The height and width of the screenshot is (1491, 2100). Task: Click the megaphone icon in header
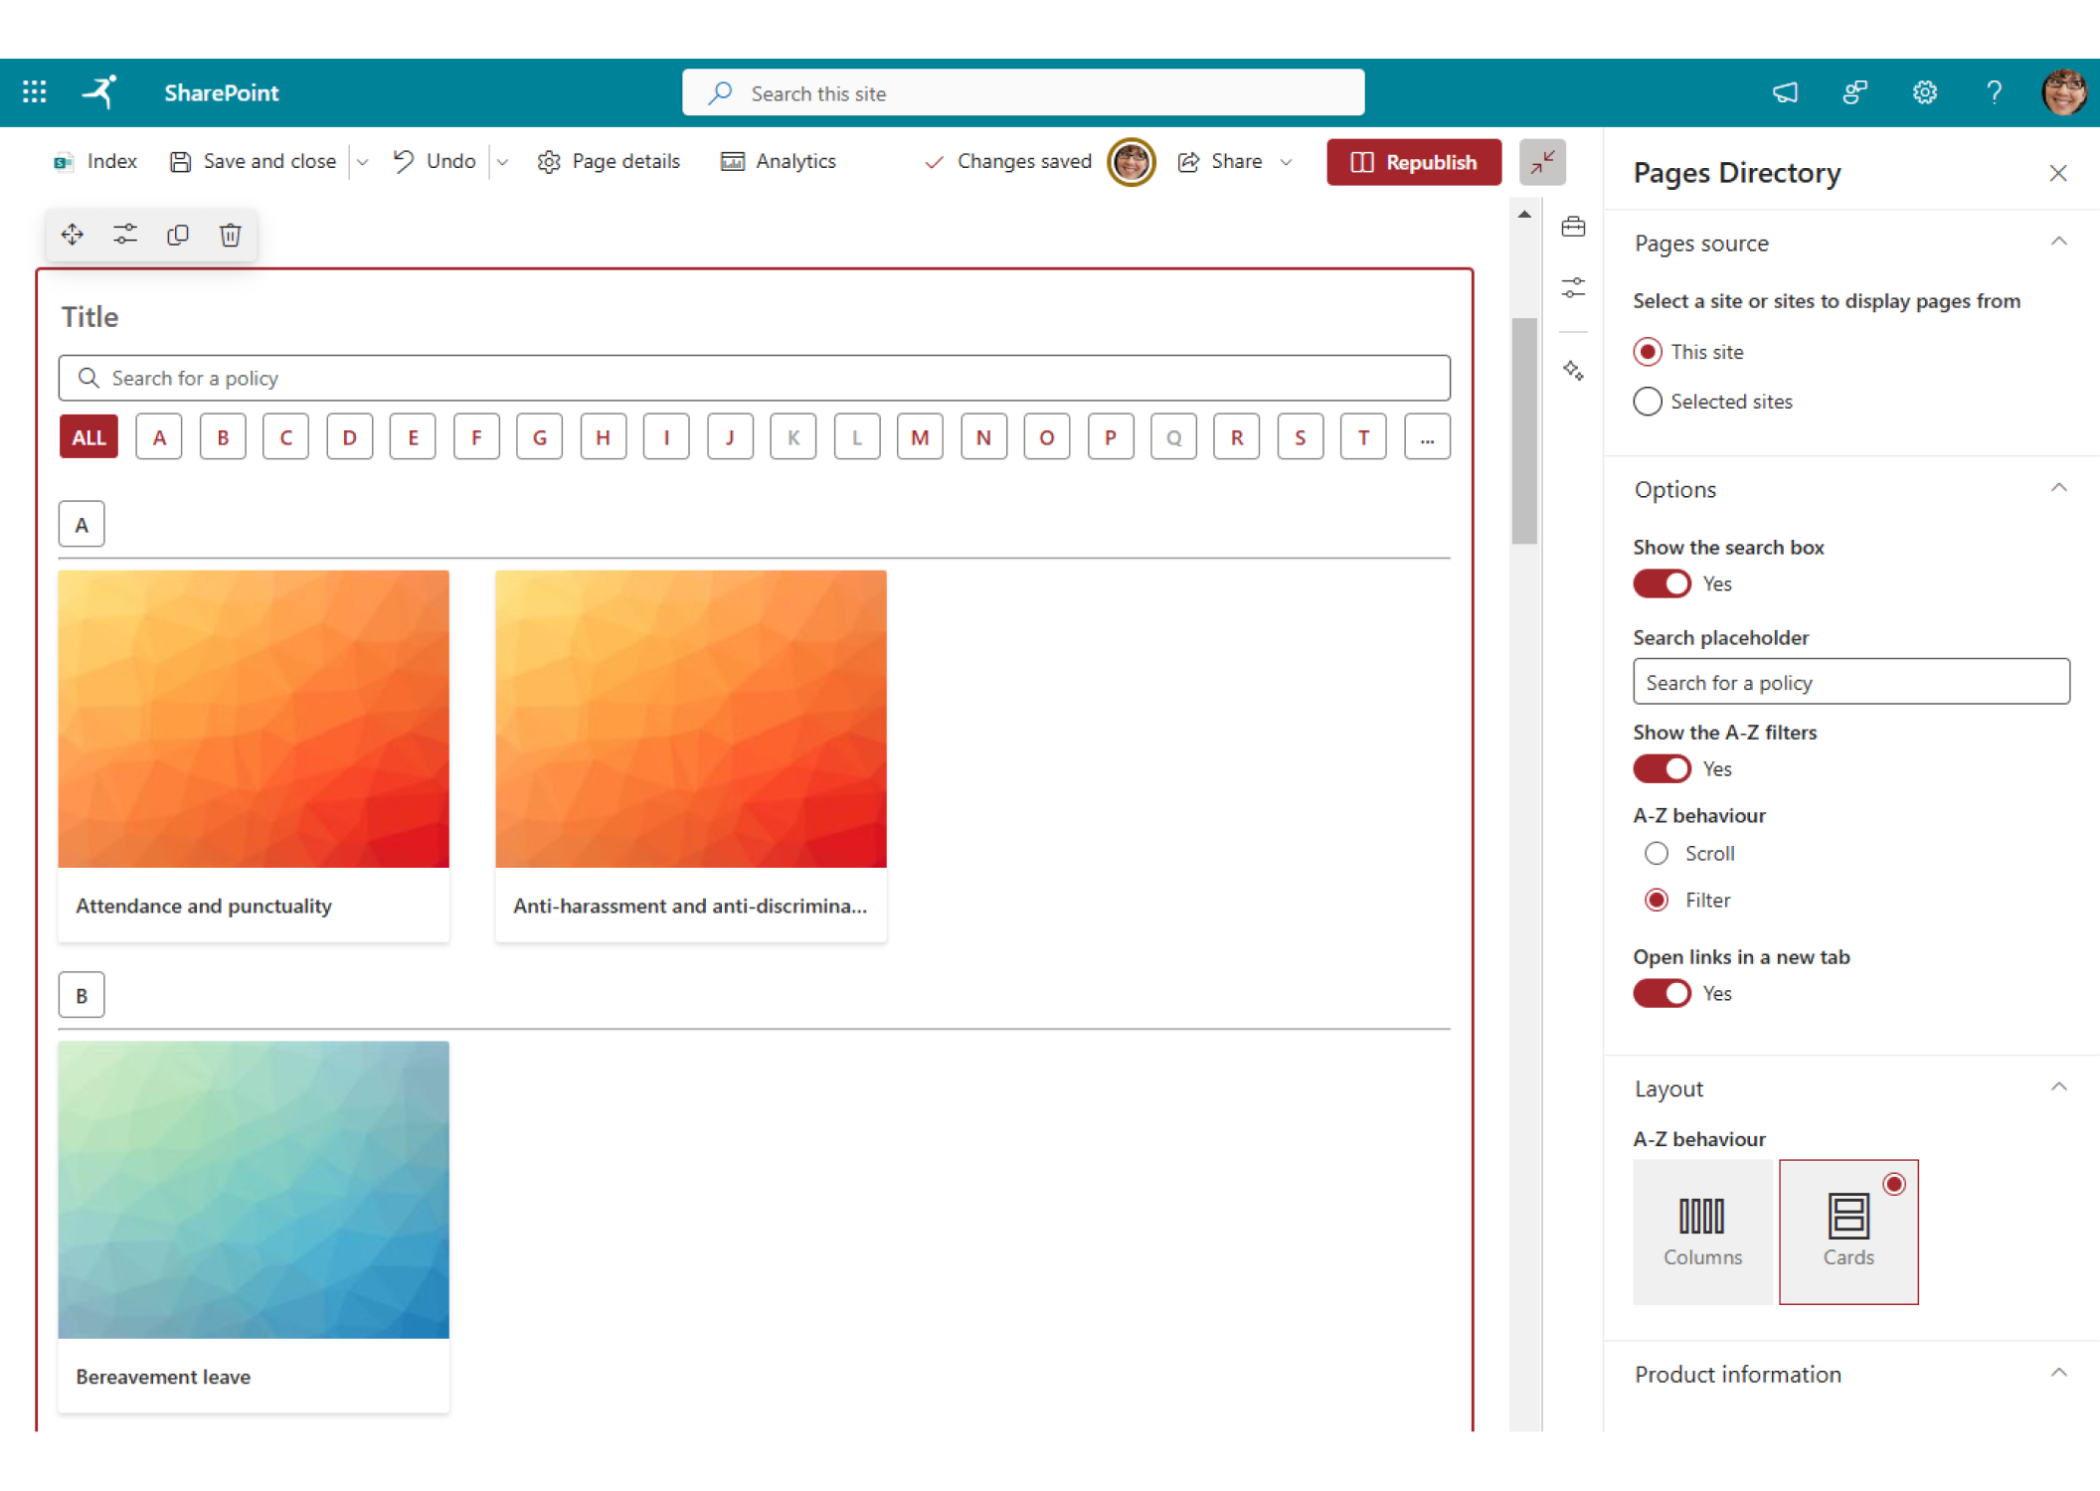click(x=1785, y=92)
